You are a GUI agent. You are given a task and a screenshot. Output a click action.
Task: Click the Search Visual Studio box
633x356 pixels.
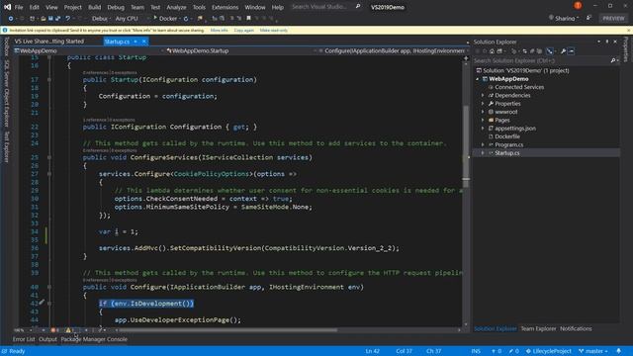coord(325,7)
